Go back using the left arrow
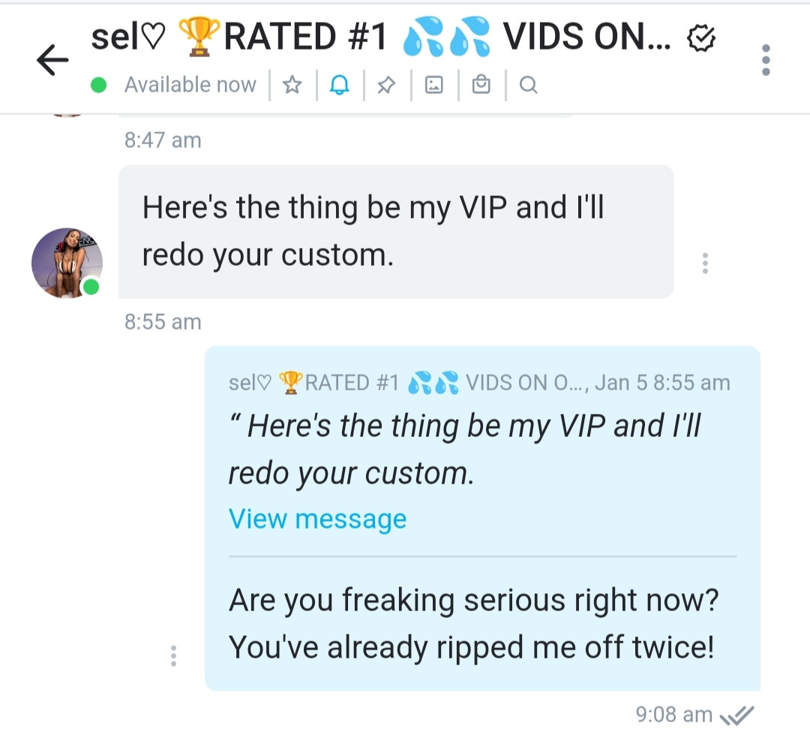Image resolution: width=810 pixels, height=732 pixels. [52, 59]
